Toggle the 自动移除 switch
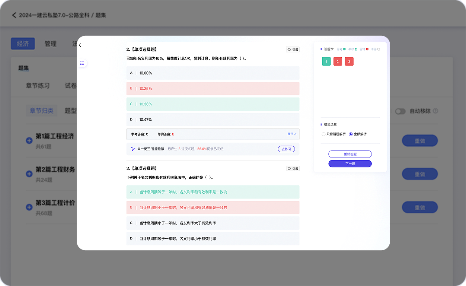 tap(400, 111)
